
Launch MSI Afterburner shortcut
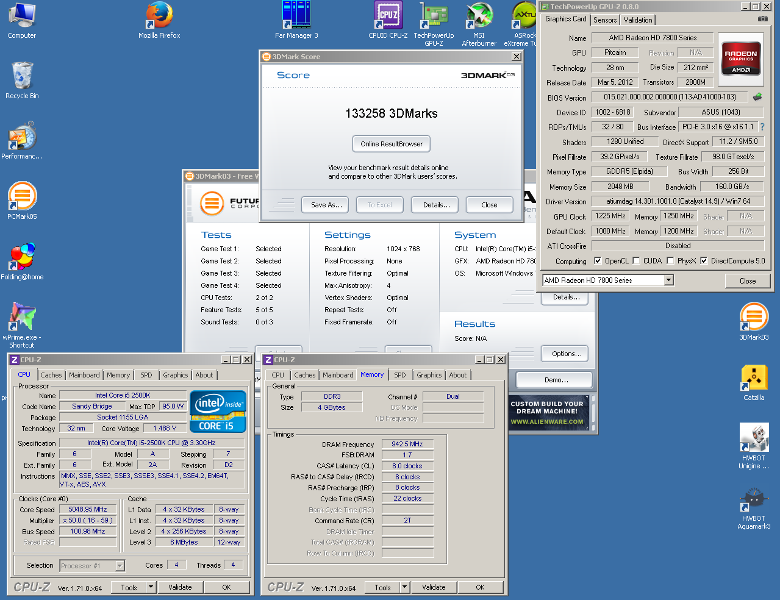479,23
